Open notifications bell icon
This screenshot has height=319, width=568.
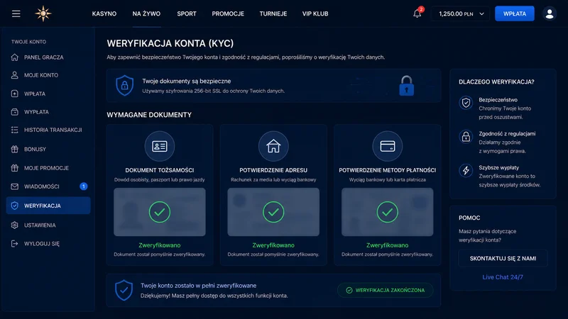pos(417,13)
